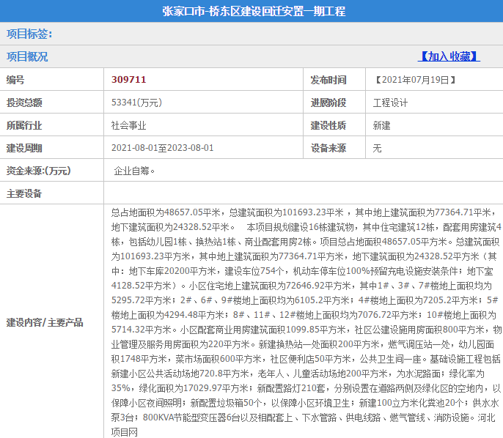503x438 pixels.
Task: Click the 编号 row label
Action: coord(16,80)
